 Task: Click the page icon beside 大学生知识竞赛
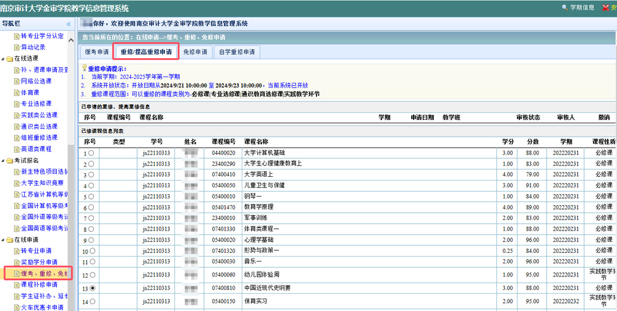[x=15, y=183]
